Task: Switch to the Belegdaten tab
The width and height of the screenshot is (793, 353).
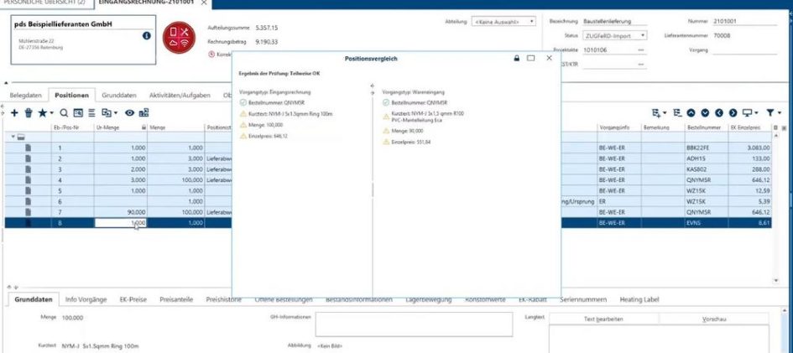Action: coord(26,95)
